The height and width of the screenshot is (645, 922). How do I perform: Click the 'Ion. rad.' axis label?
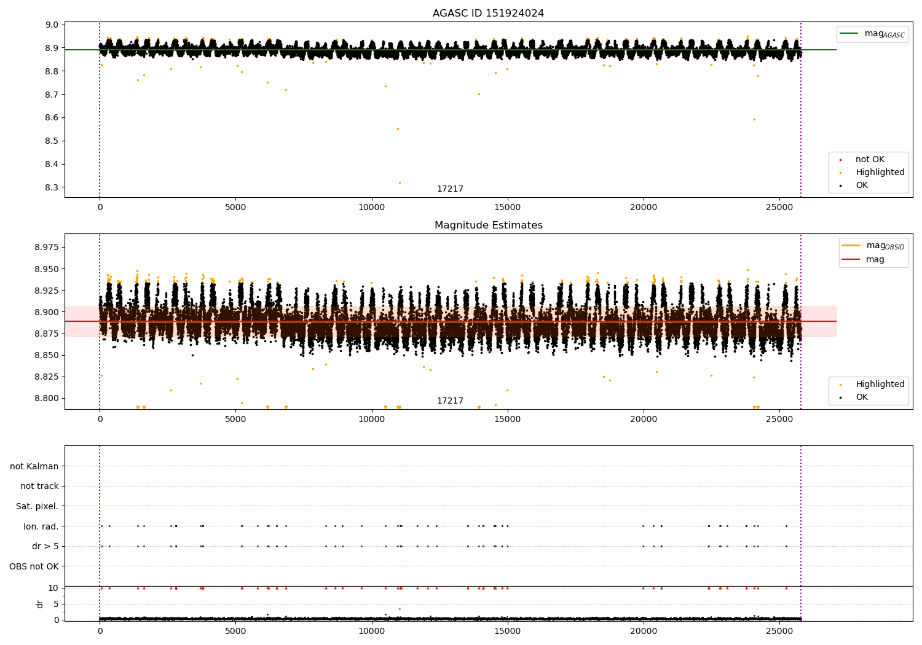41,526
